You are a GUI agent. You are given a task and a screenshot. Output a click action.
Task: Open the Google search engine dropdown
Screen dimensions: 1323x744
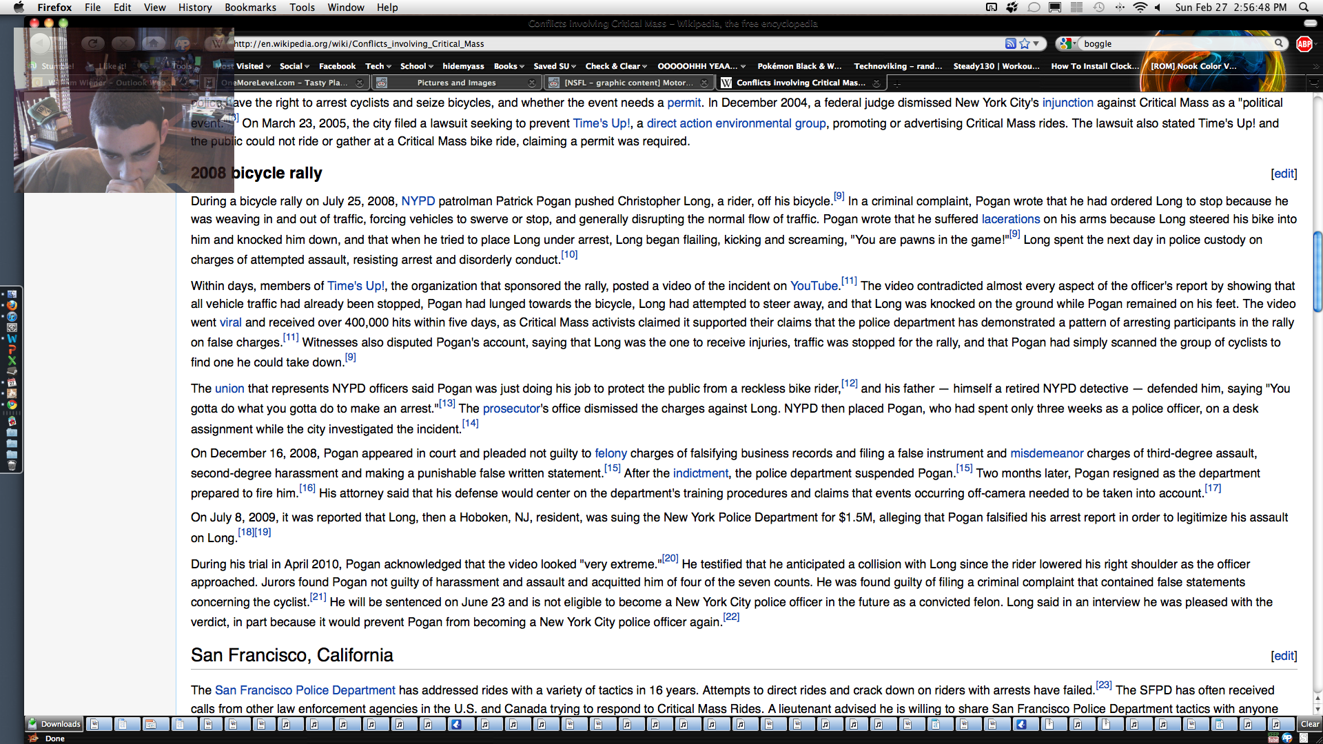(1068, 43)
